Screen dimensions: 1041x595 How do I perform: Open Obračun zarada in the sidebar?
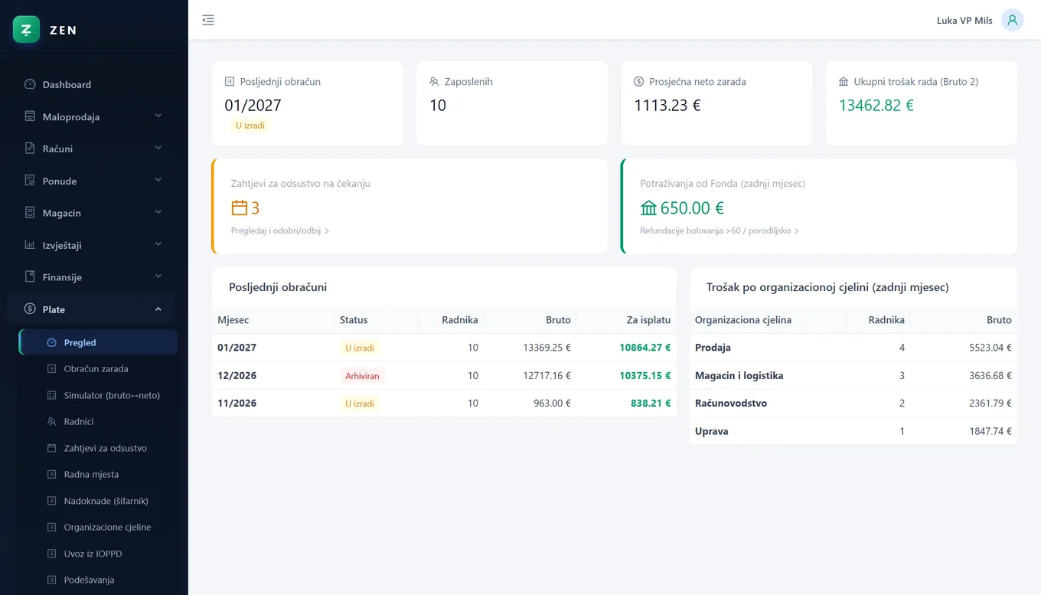point(98,369)
